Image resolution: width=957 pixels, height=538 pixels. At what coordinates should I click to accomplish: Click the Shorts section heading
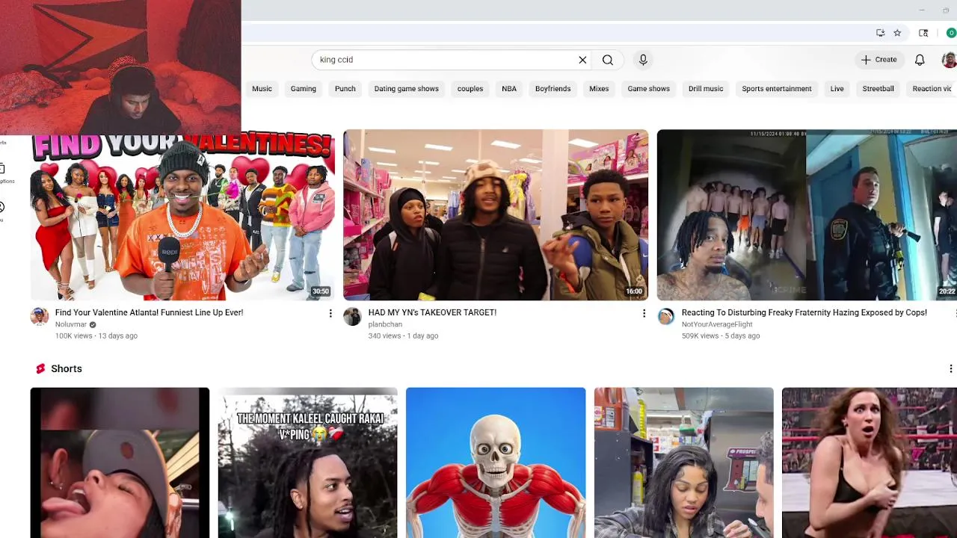(x=67, y=368)
